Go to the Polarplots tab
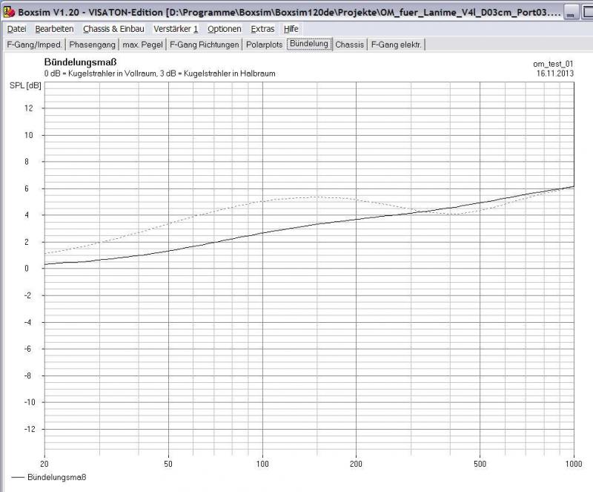The width and height of the screenshot is (593, 492). tap(265, 45)
